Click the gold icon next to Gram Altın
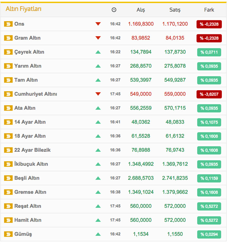Image resolution: width=229 pixels, height=244 pixels. tap(8, 38)
